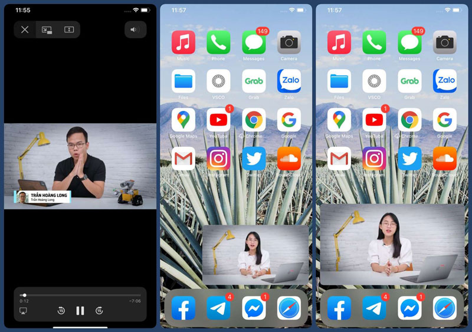Open Safari in the rightmost phone's dock
This screenshot has width=472, height=332.
tap(445, 308)
